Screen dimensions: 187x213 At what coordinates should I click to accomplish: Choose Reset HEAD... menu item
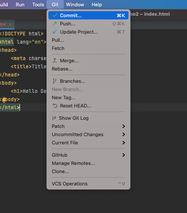[x=88, y=106]
